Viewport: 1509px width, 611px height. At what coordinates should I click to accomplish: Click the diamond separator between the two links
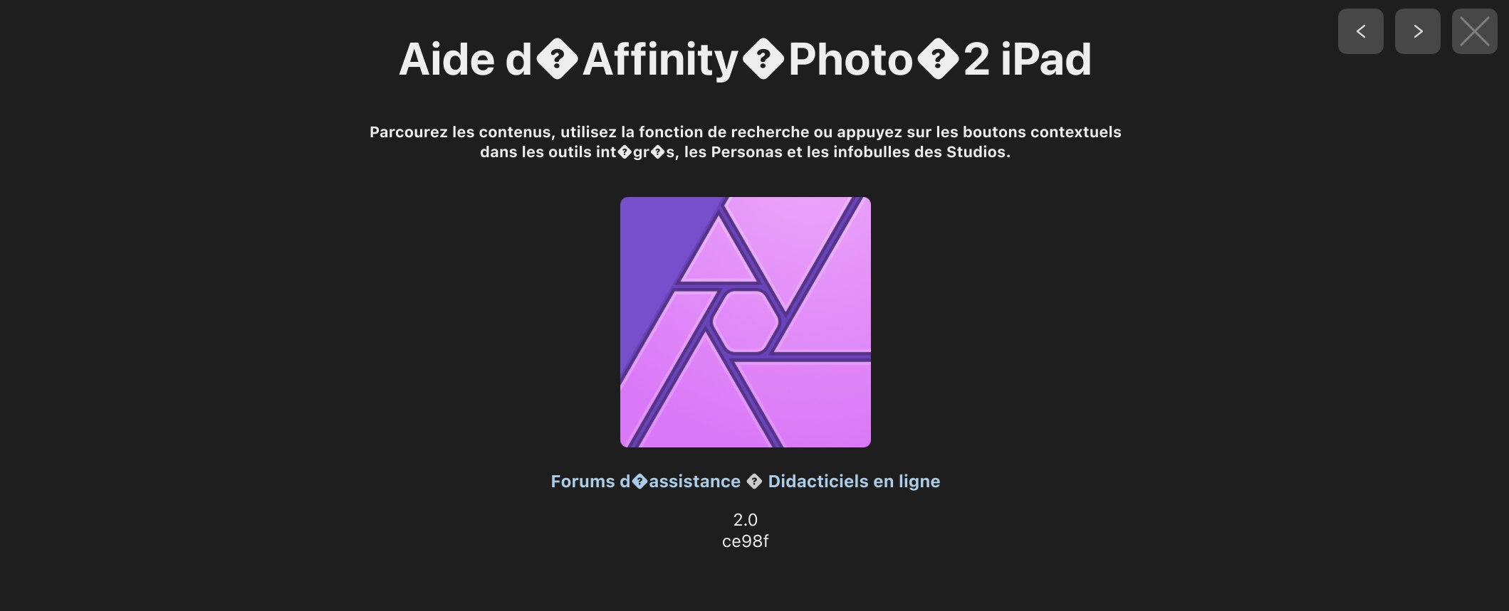click(x=754, y=482)
